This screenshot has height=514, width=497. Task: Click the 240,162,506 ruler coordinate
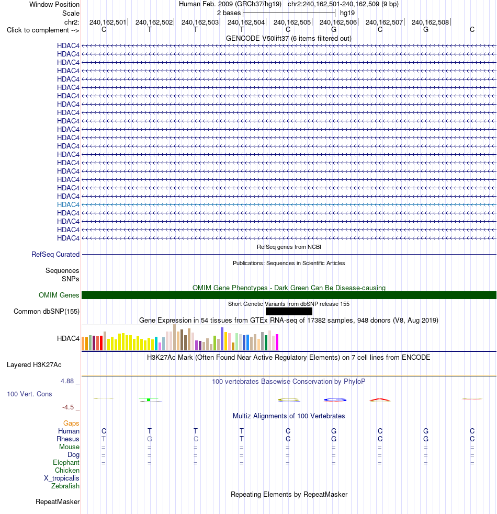(338, 22)
